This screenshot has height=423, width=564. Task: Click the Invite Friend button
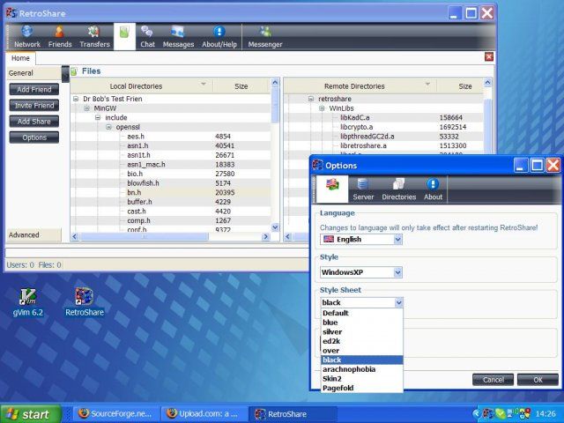click(x=34, y=106)
